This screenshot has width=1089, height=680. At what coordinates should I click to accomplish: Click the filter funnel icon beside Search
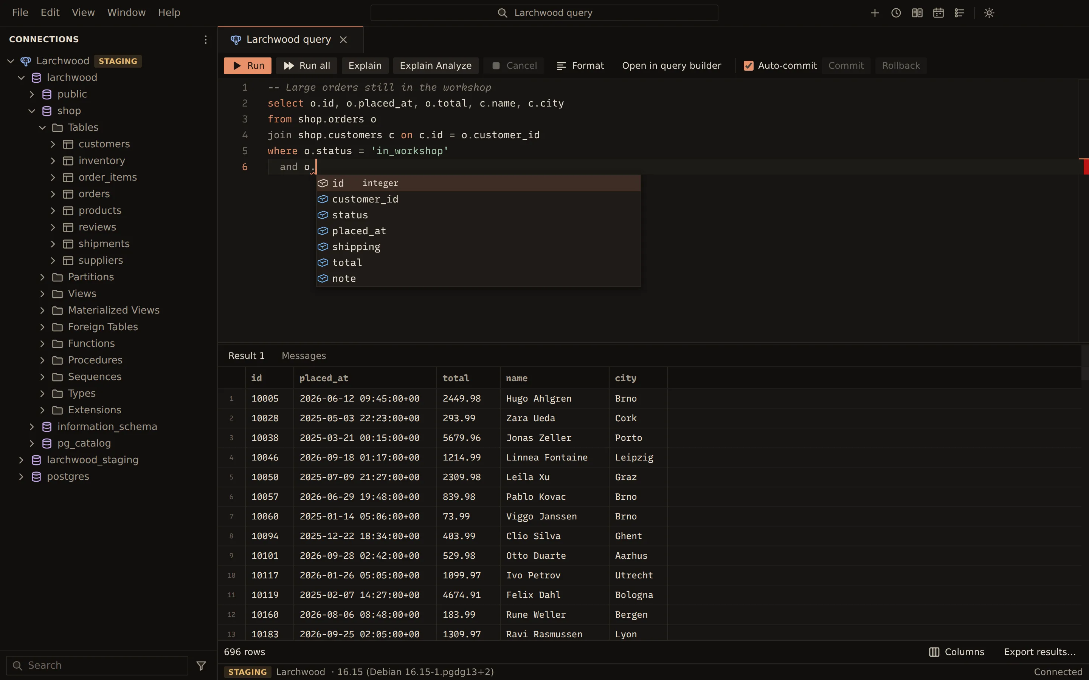[x=201, y=665]
